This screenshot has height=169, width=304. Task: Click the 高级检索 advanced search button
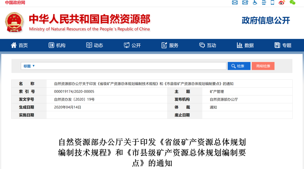tap(263, 66)
